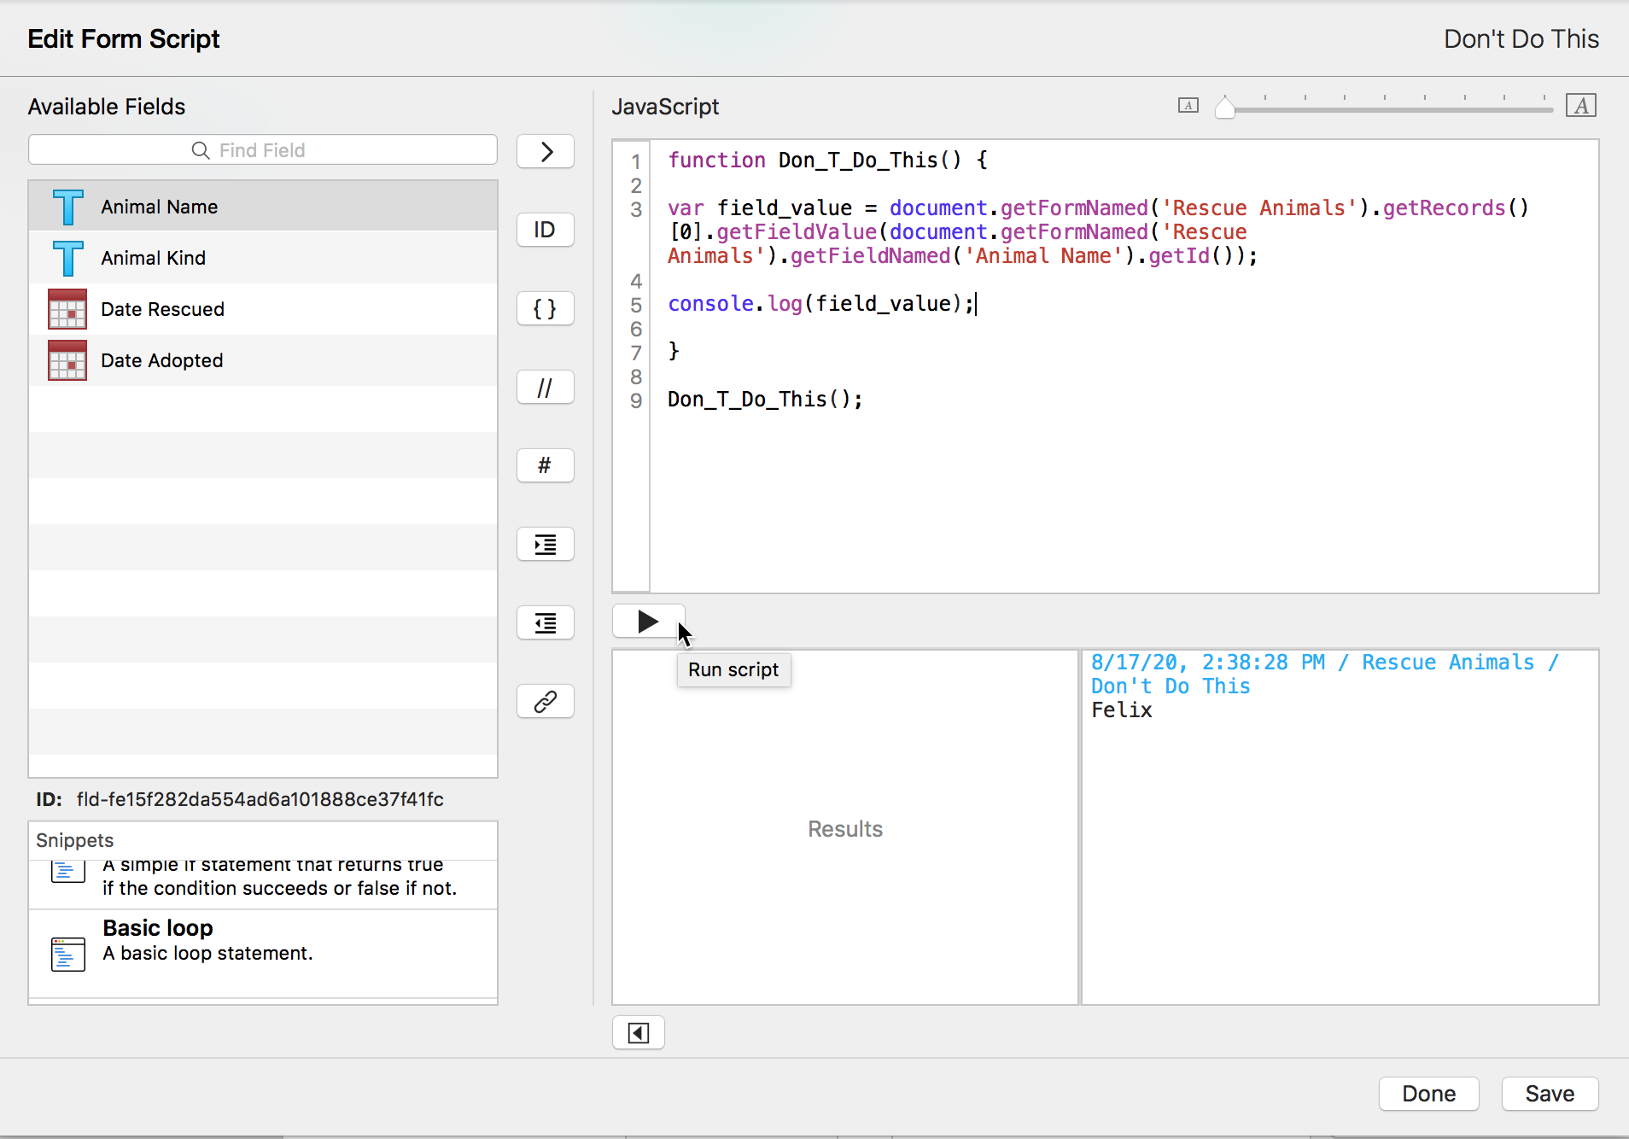Click the link chain icon button

[x=546, y=702]
